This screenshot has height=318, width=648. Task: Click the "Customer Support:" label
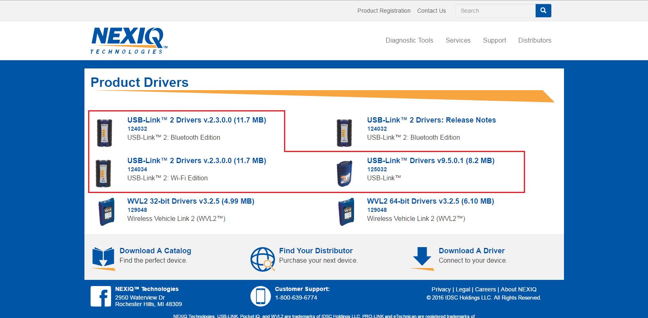click(302, 289)
